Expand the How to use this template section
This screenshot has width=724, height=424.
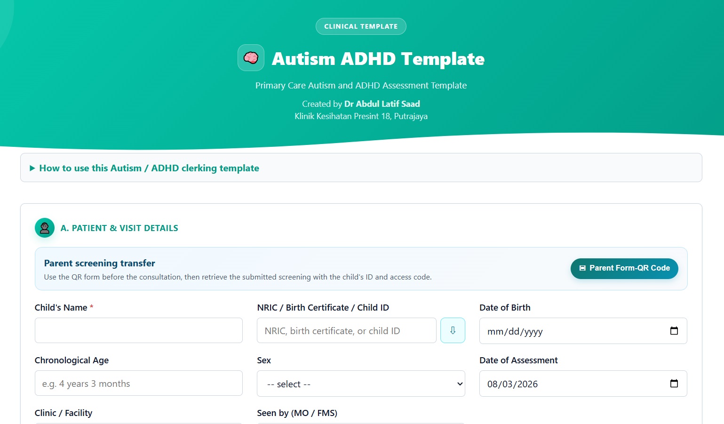361,168
